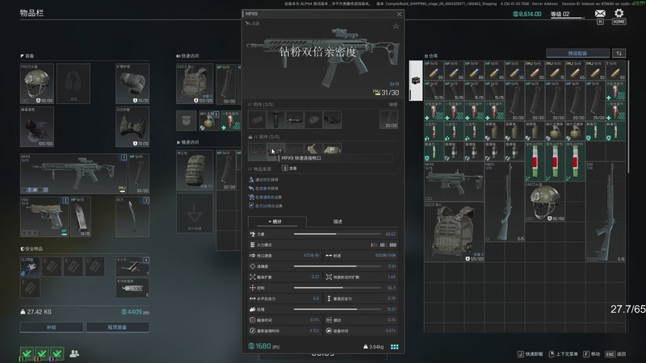Select first HP 9x19 ammo stack of 90
The height and width of the screenshot is (363, 646).
click(x=434, y=71)
